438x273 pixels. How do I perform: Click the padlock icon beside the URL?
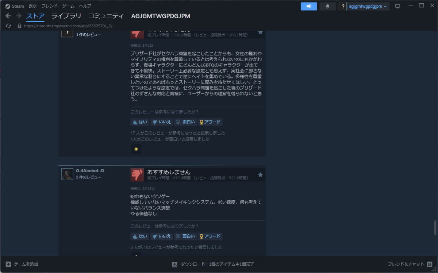click(19, 26)
